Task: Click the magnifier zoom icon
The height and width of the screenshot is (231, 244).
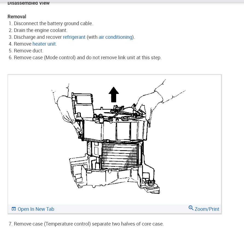Action: (191, 208)
